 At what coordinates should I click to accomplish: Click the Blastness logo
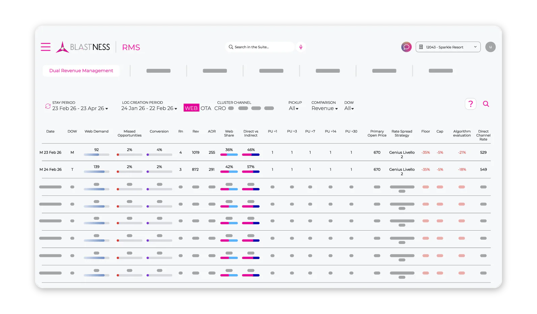pos(83,47)
